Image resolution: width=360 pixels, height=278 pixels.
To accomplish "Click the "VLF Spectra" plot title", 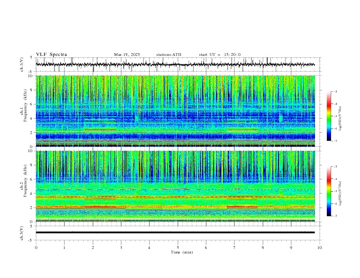I will click(x=51, y=55).
